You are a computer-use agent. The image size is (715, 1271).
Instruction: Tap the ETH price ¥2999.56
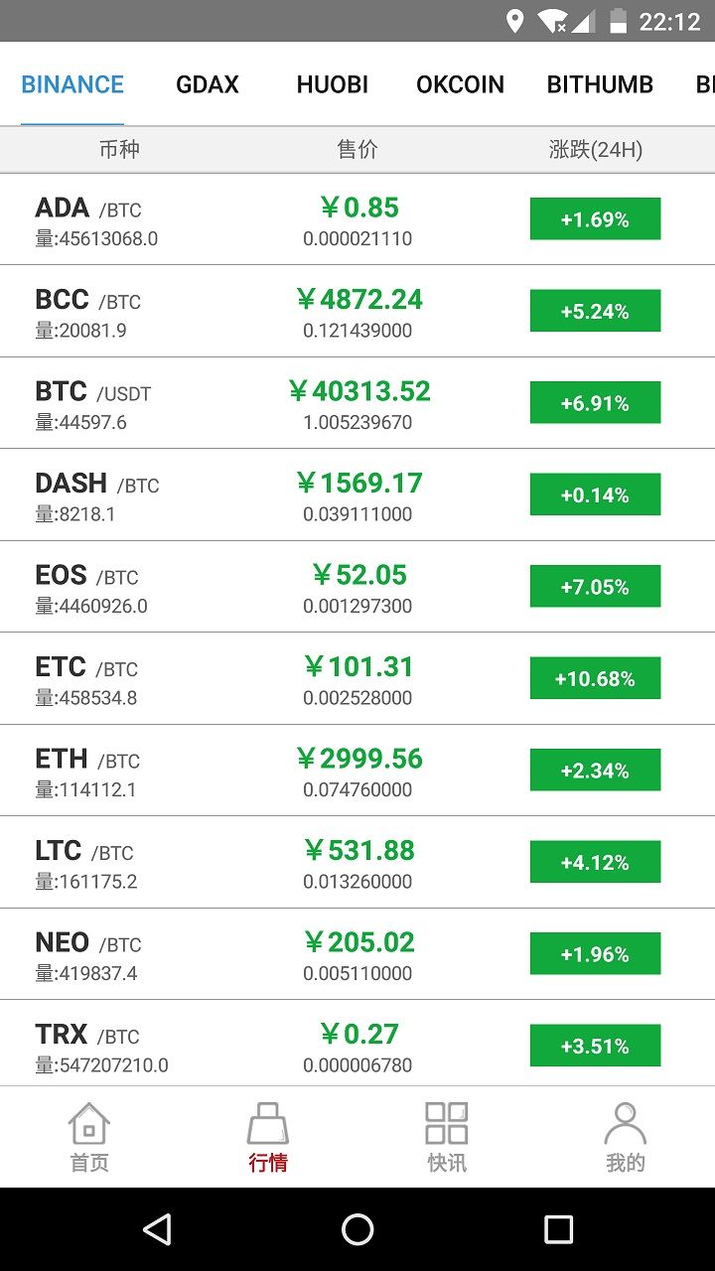point(359,759)
